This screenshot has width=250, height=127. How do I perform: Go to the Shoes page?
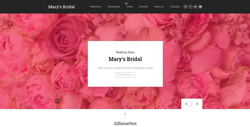coord(129,7)
